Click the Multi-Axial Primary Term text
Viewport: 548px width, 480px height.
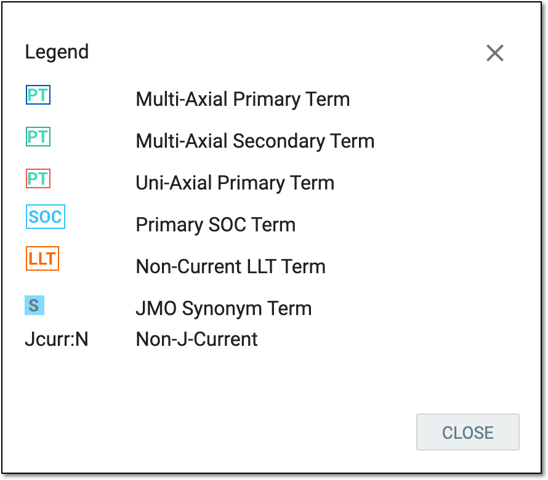243,99
